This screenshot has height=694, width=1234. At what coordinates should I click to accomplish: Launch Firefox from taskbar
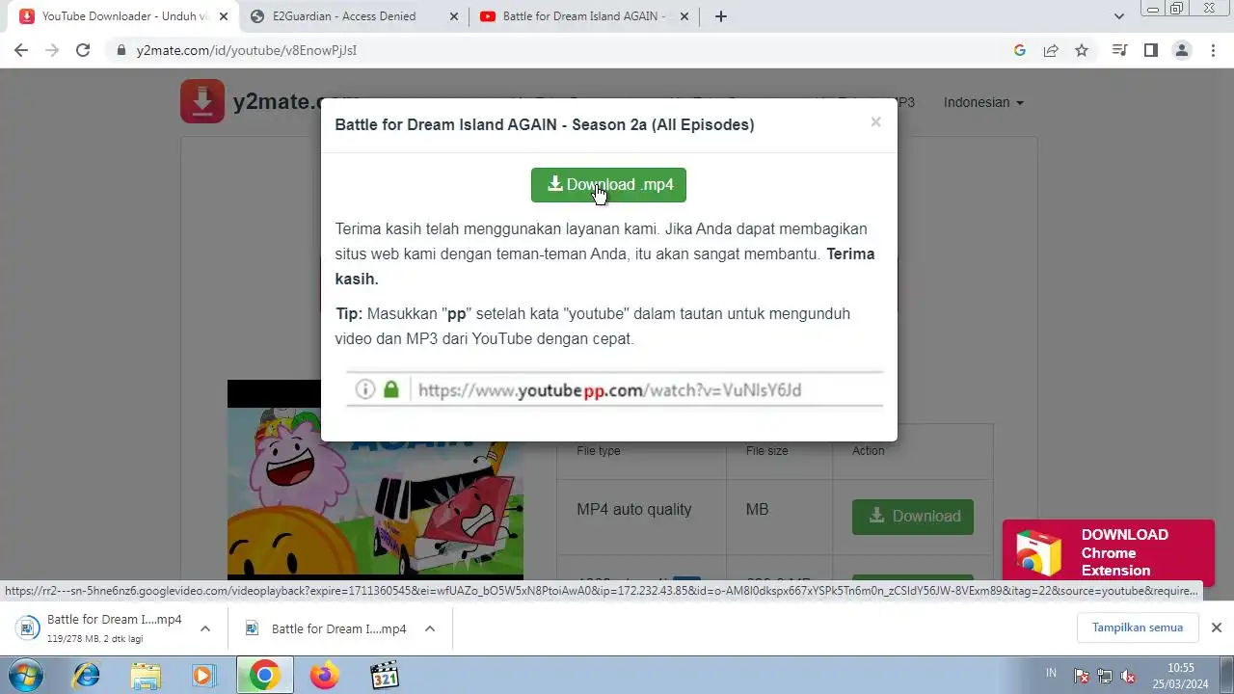[325, 676]
